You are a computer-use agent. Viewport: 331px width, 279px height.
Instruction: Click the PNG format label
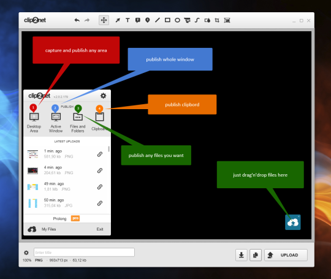point(39,261)
